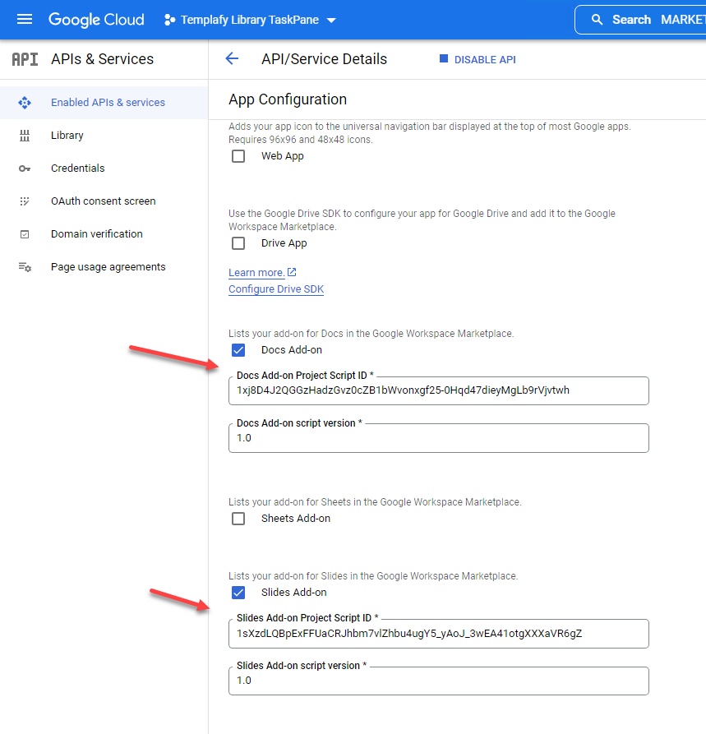
Task: Click the OAuth consent screen icon
Action: pyautogui.click(x=25, y=201)
